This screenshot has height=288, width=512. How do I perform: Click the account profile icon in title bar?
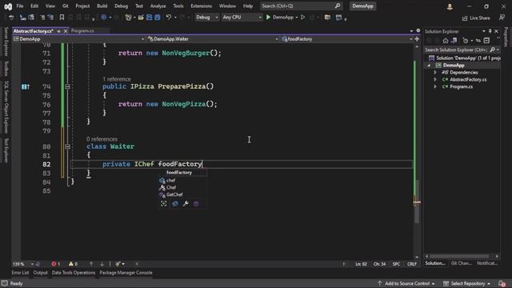point(450,6)
